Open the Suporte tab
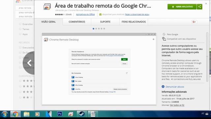This screenshot has height=119, width=211. [105, 22]
